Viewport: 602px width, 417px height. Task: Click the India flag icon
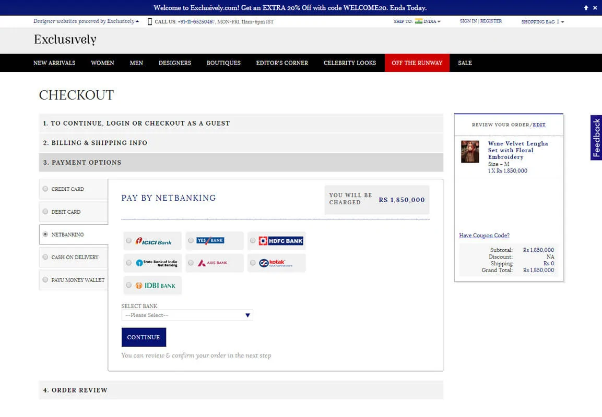click(419, 21)
